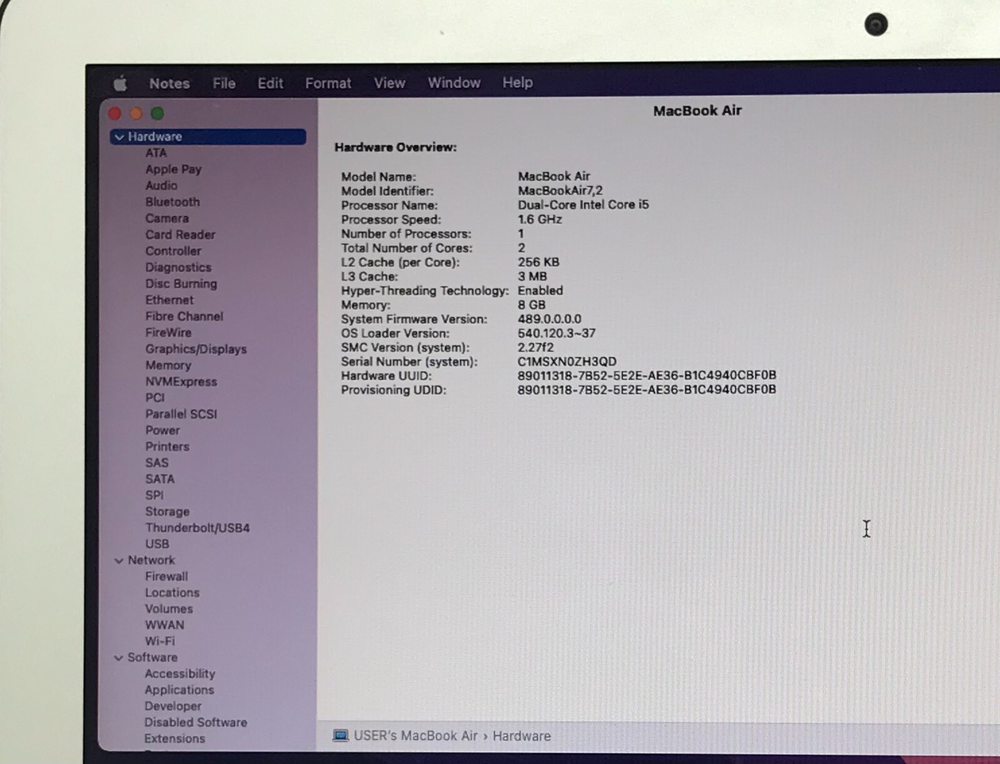The width and height of the screenshot is (1000, 764).
Task: Click the SMC version value 2.27f2
Action: click(535, 347)
